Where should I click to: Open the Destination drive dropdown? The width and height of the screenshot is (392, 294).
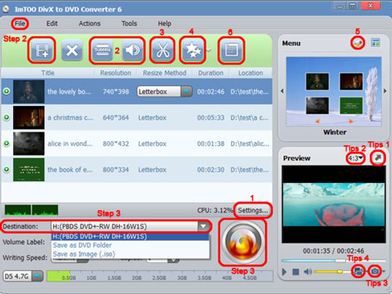(203, 226)
